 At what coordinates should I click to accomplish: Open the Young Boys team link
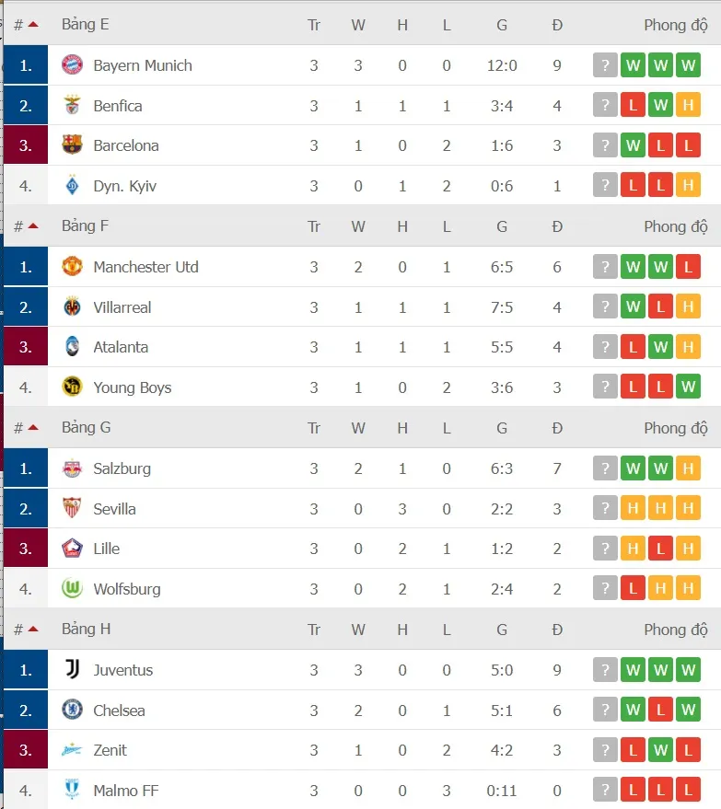tap(132, 387)
